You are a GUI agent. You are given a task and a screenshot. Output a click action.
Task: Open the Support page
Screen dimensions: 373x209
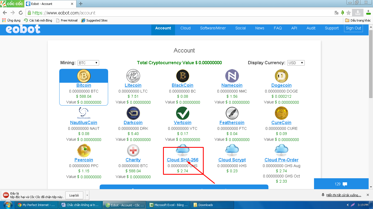coord(332,28)
